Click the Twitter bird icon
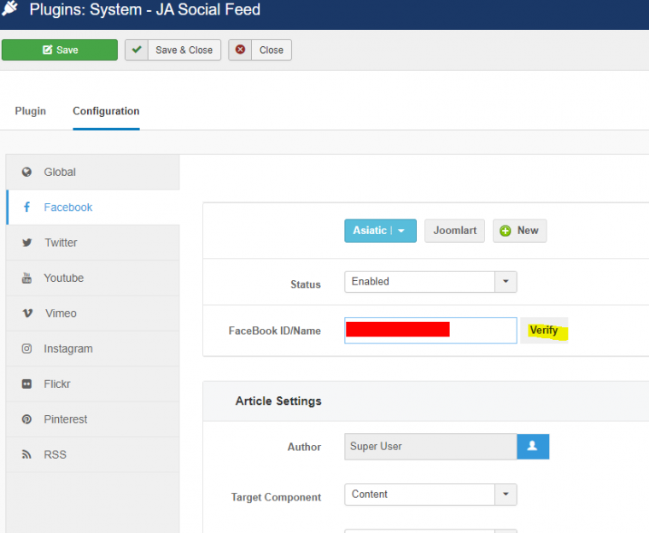 pyautogui.click(x=27, y=243)
